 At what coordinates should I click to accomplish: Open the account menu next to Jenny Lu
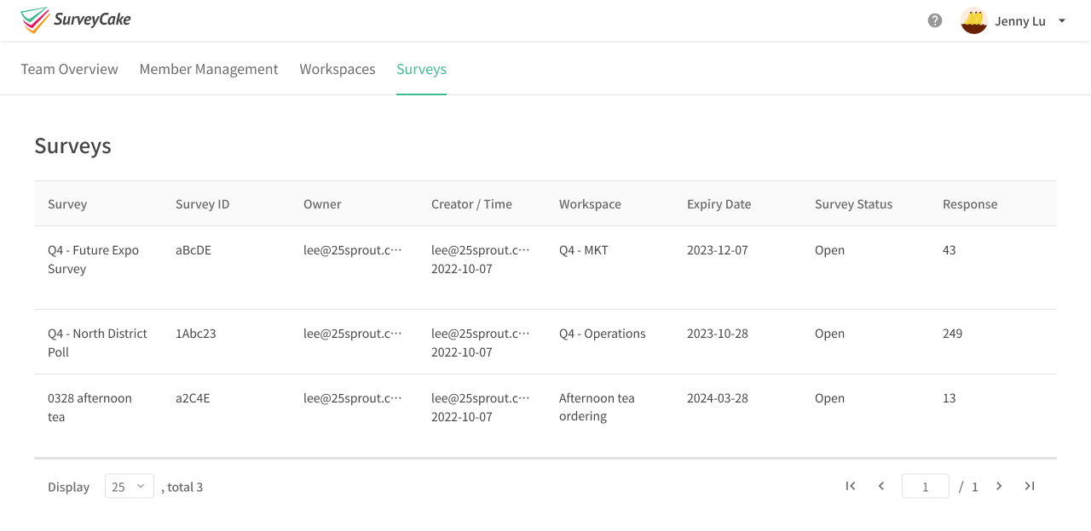coord(1061,20)
